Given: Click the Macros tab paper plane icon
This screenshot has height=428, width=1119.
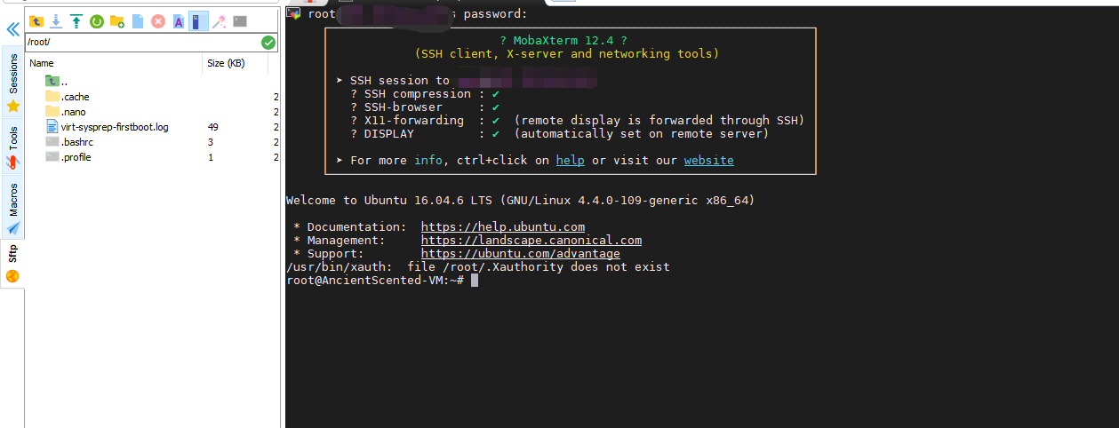Looking at the screenshot, I should 12,229.
